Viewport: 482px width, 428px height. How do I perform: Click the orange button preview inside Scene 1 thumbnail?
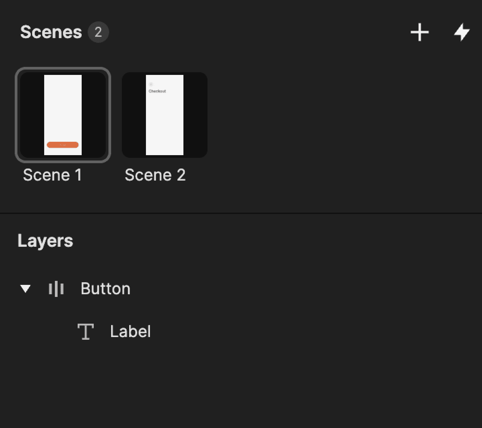pos(63,144)
